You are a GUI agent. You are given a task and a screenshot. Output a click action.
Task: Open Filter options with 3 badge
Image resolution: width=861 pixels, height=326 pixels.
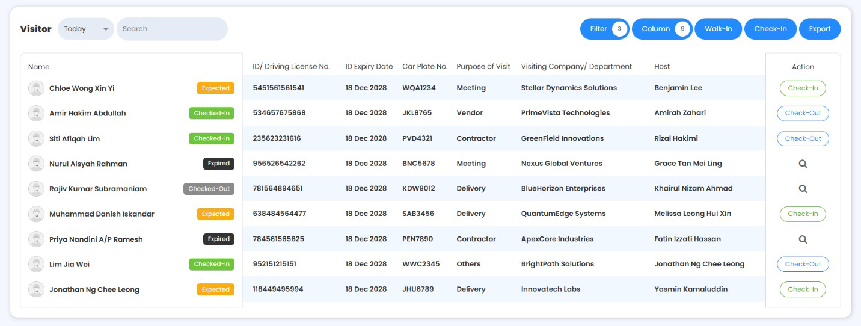pos(605,29)
